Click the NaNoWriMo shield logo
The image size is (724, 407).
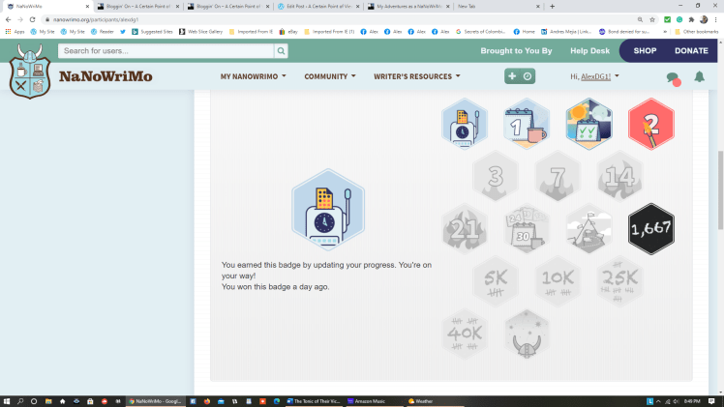29,73
